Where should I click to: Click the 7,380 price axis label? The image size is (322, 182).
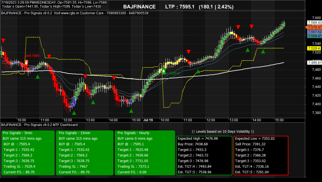click(316, 113)
